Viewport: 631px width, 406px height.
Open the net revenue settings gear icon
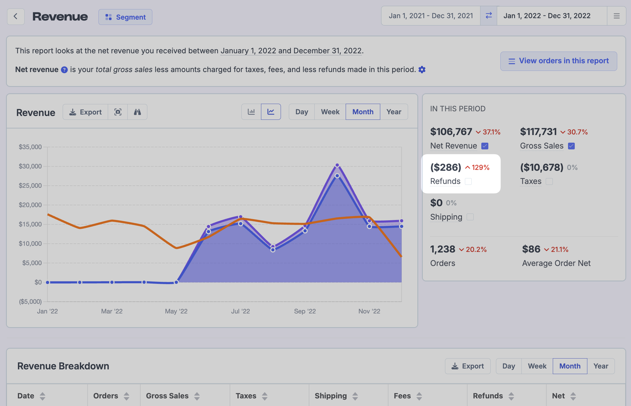click(422, 70)
